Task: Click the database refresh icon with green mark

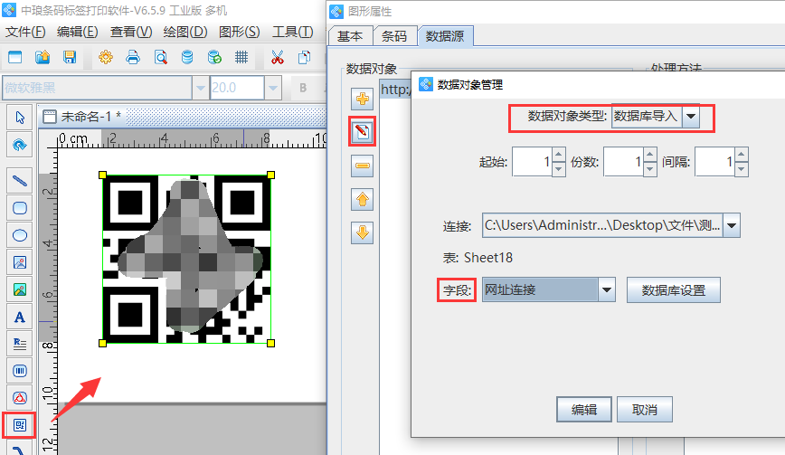Action: click(214, 58)
